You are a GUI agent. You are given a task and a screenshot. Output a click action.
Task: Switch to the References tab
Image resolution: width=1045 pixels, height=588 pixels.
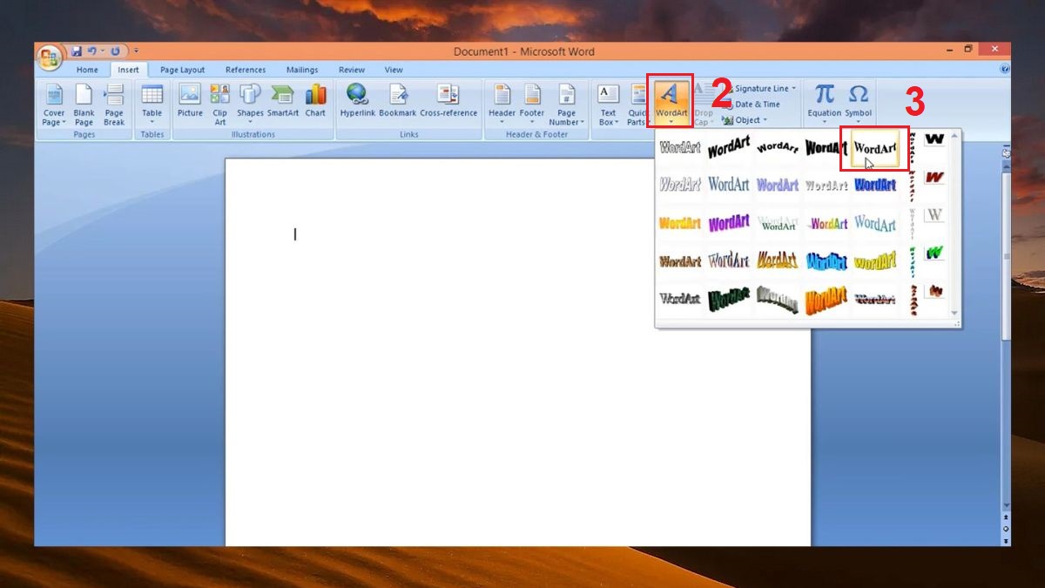coord(246,70)
